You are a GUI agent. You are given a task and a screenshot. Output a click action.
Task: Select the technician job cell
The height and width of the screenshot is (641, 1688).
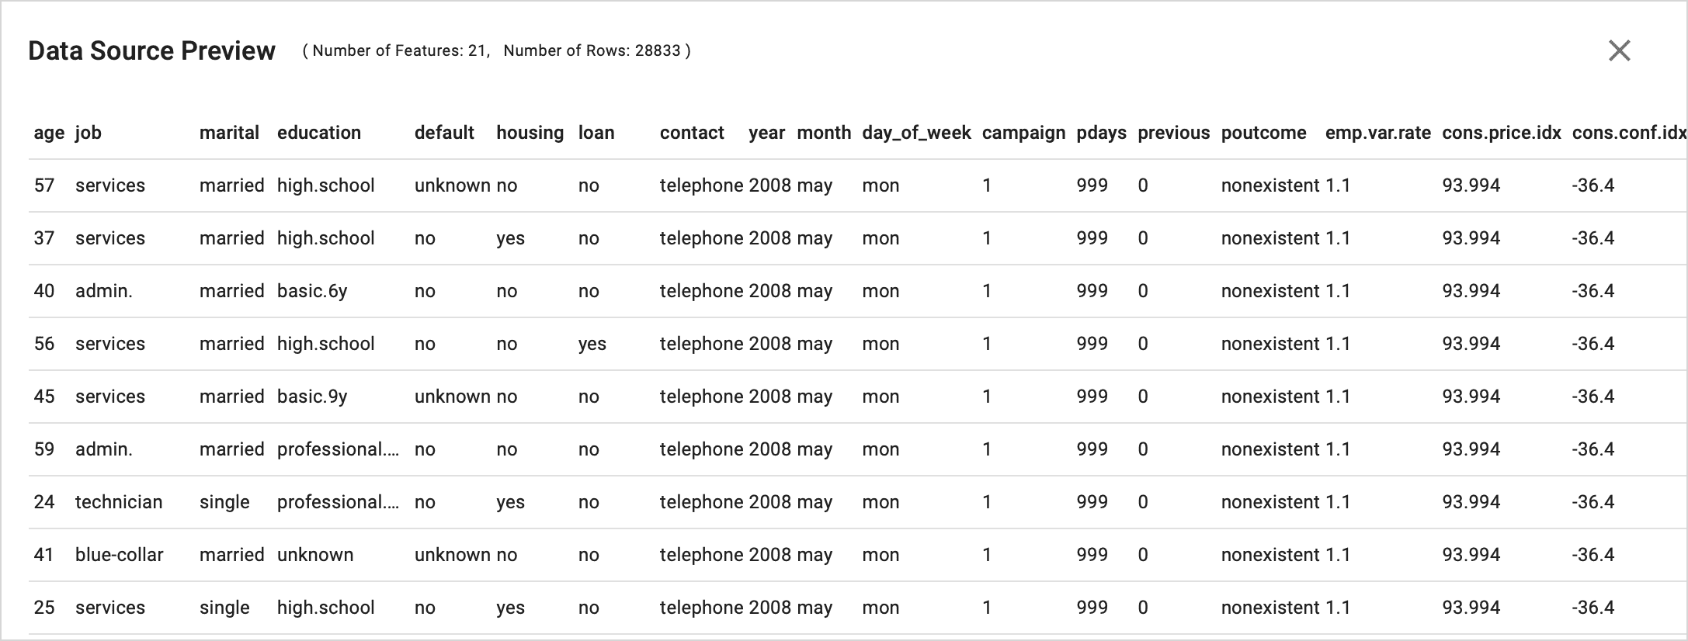pyautogui.click(x=119, y=502)
